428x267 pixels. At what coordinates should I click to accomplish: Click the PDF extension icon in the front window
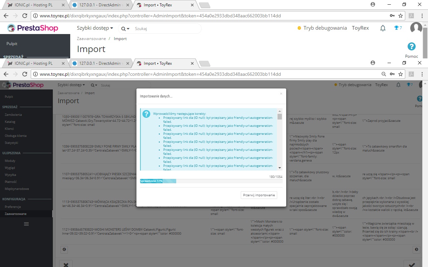coord(411,74)
